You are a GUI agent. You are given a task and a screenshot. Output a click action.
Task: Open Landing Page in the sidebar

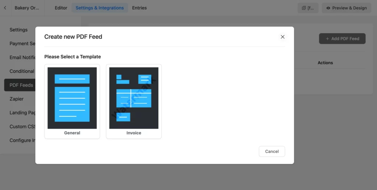point(22,113)
